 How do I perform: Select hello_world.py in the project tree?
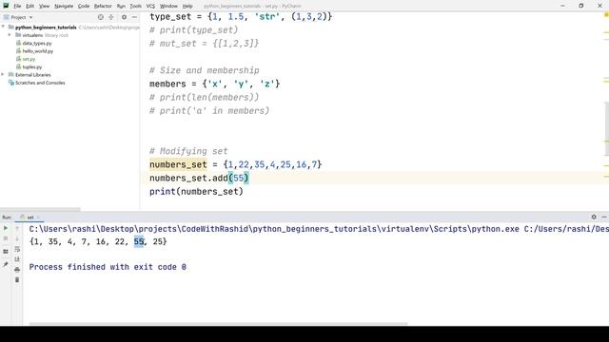click(38, 50)
